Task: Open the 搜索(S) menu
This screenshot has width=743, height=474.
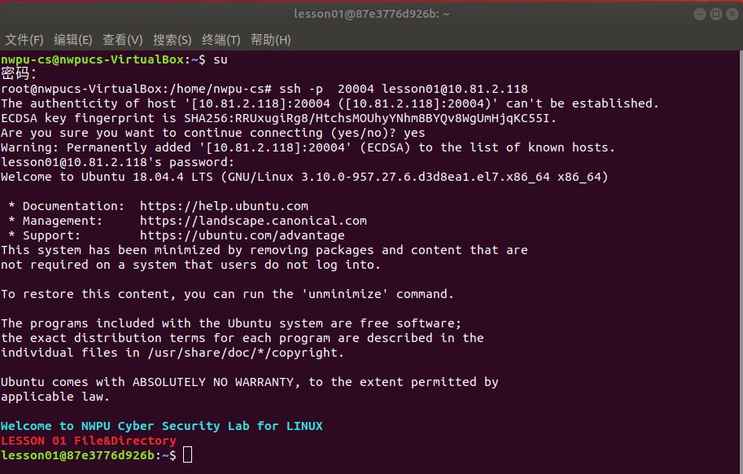Action: [x=172, y=40]
